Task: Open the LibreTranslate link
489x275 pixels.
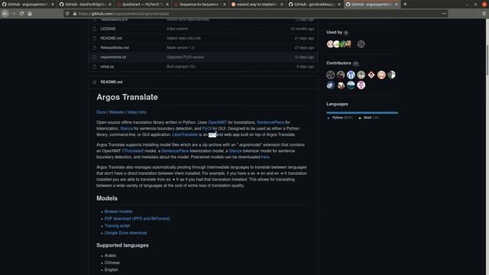Action: click(185, 134)
